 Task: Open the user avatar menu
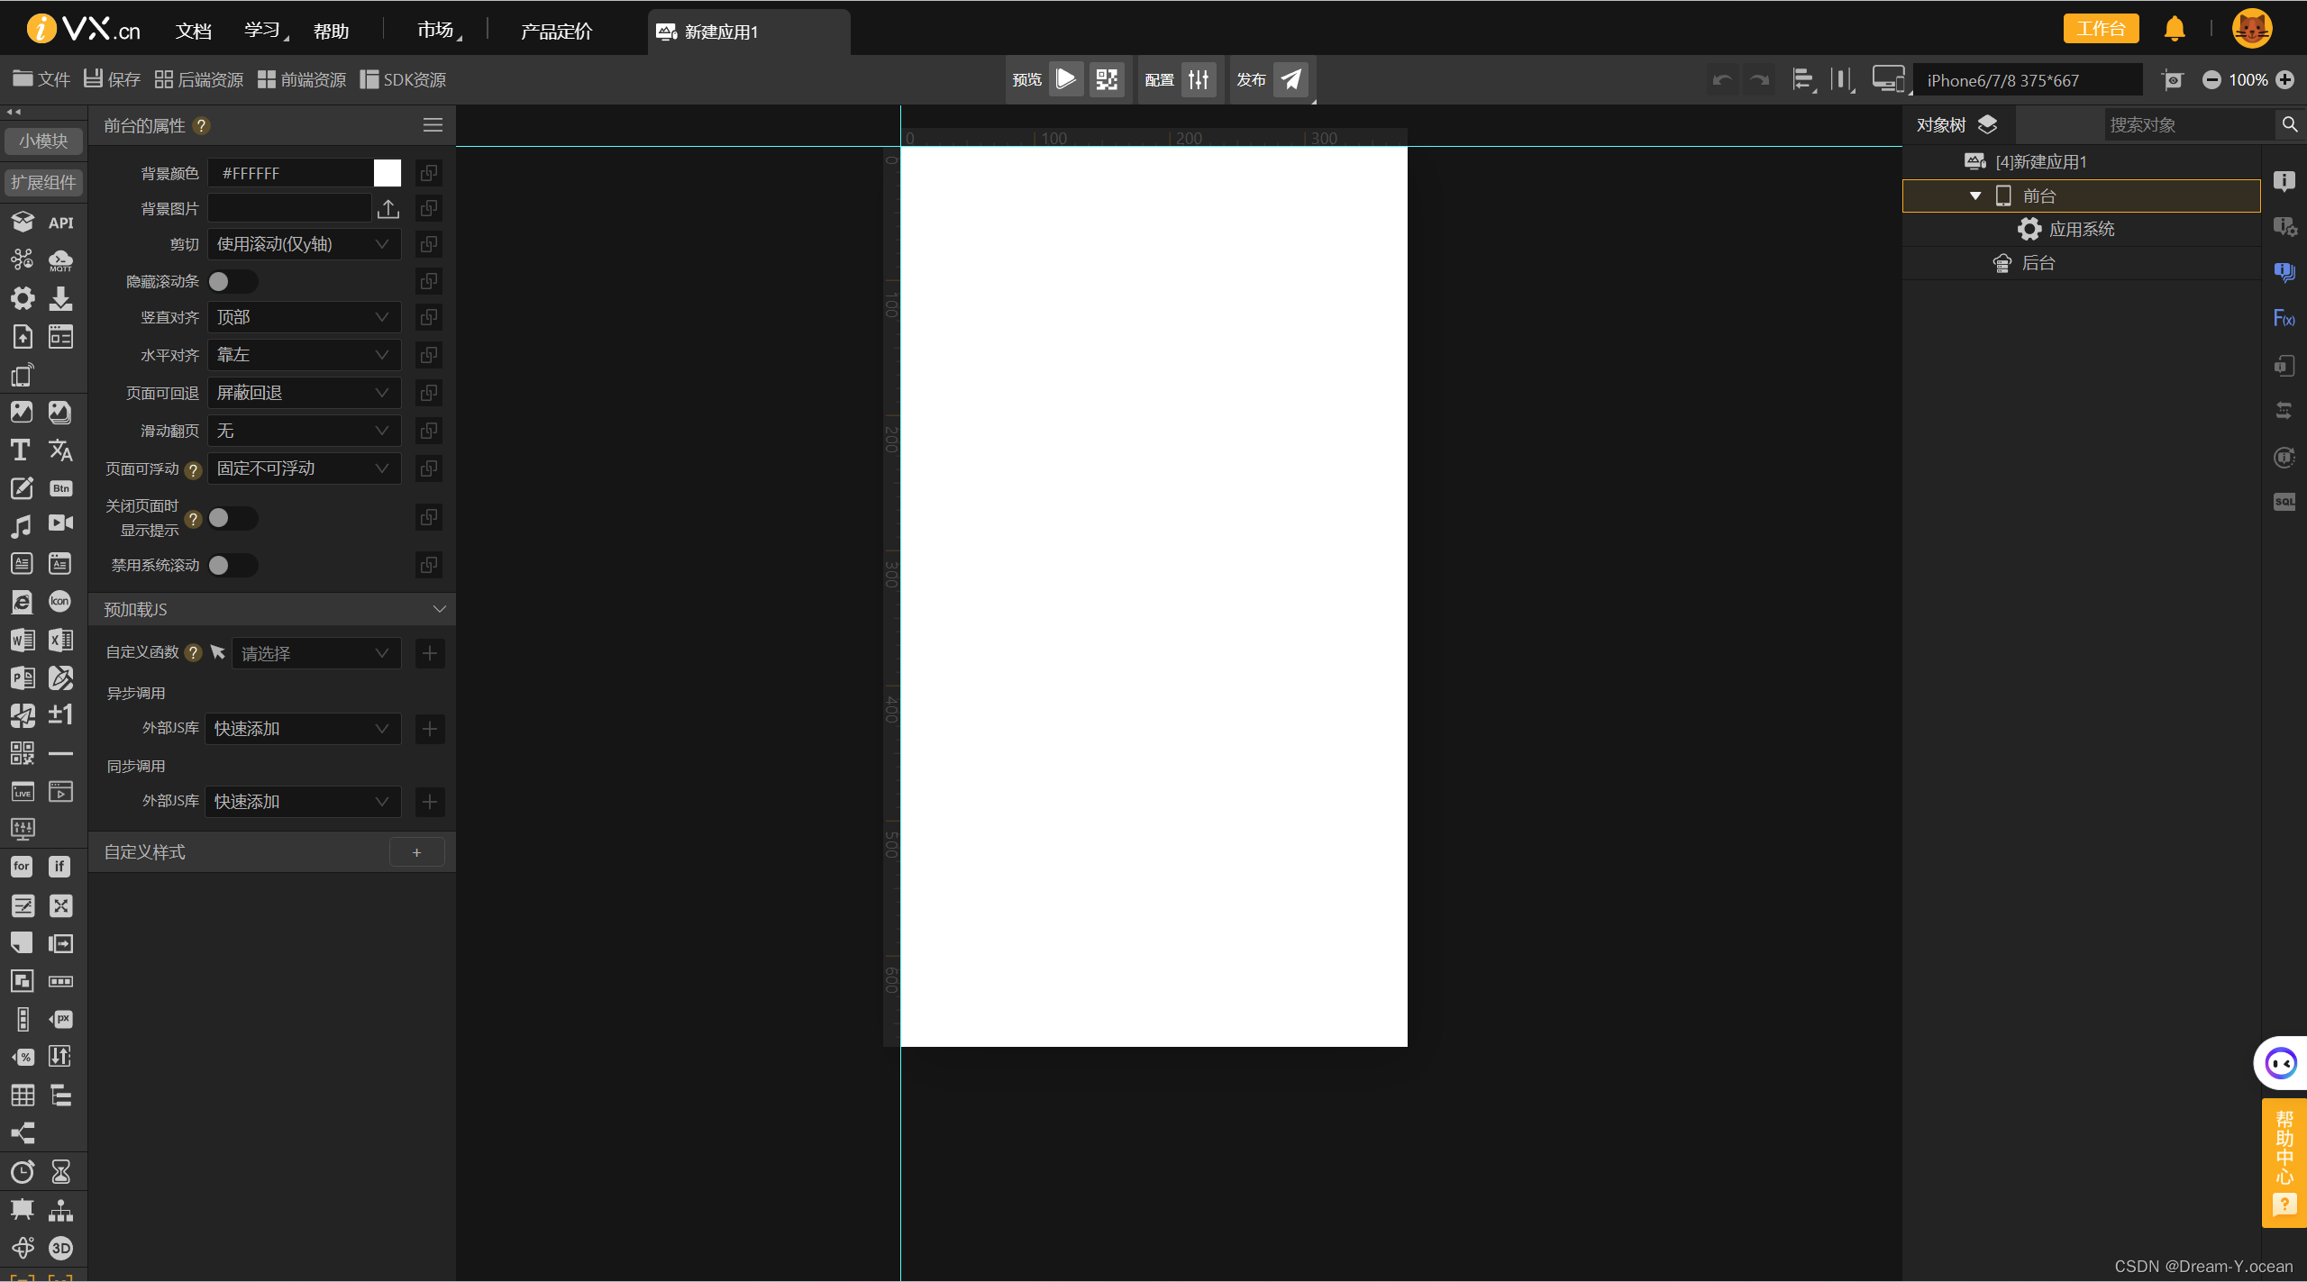coord(2251,29)
